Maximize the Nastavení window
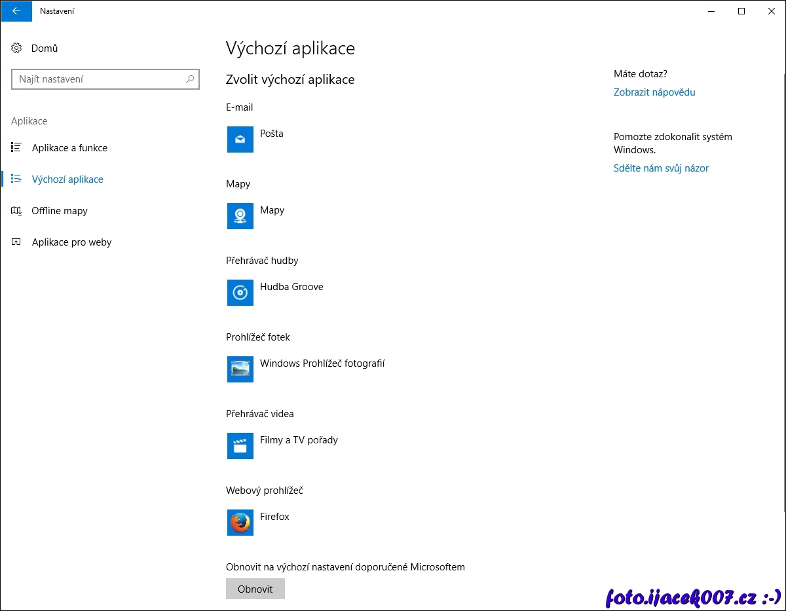This screenshot has width=786, height=611. pyautogui.click(x=741, y=11)
